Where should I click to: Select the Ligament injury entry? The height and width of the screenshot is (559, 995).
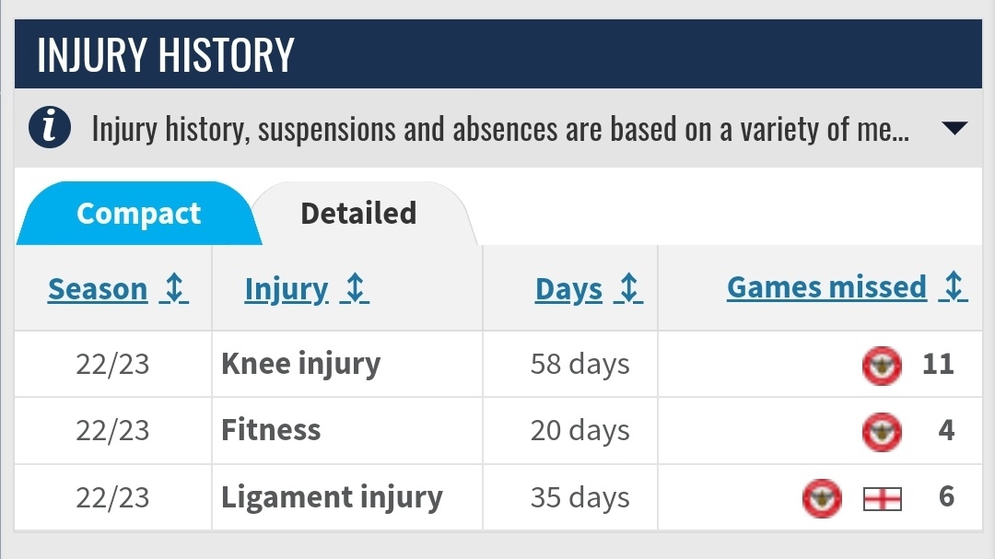pyautogui.click(x=332, y=497)
